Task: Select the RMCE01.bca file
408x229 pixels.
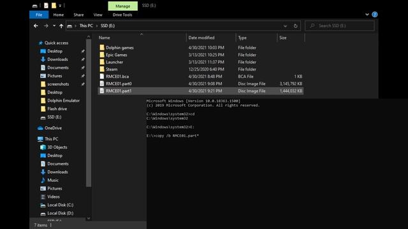Action: pyautogui.click(x=117, y=76)
